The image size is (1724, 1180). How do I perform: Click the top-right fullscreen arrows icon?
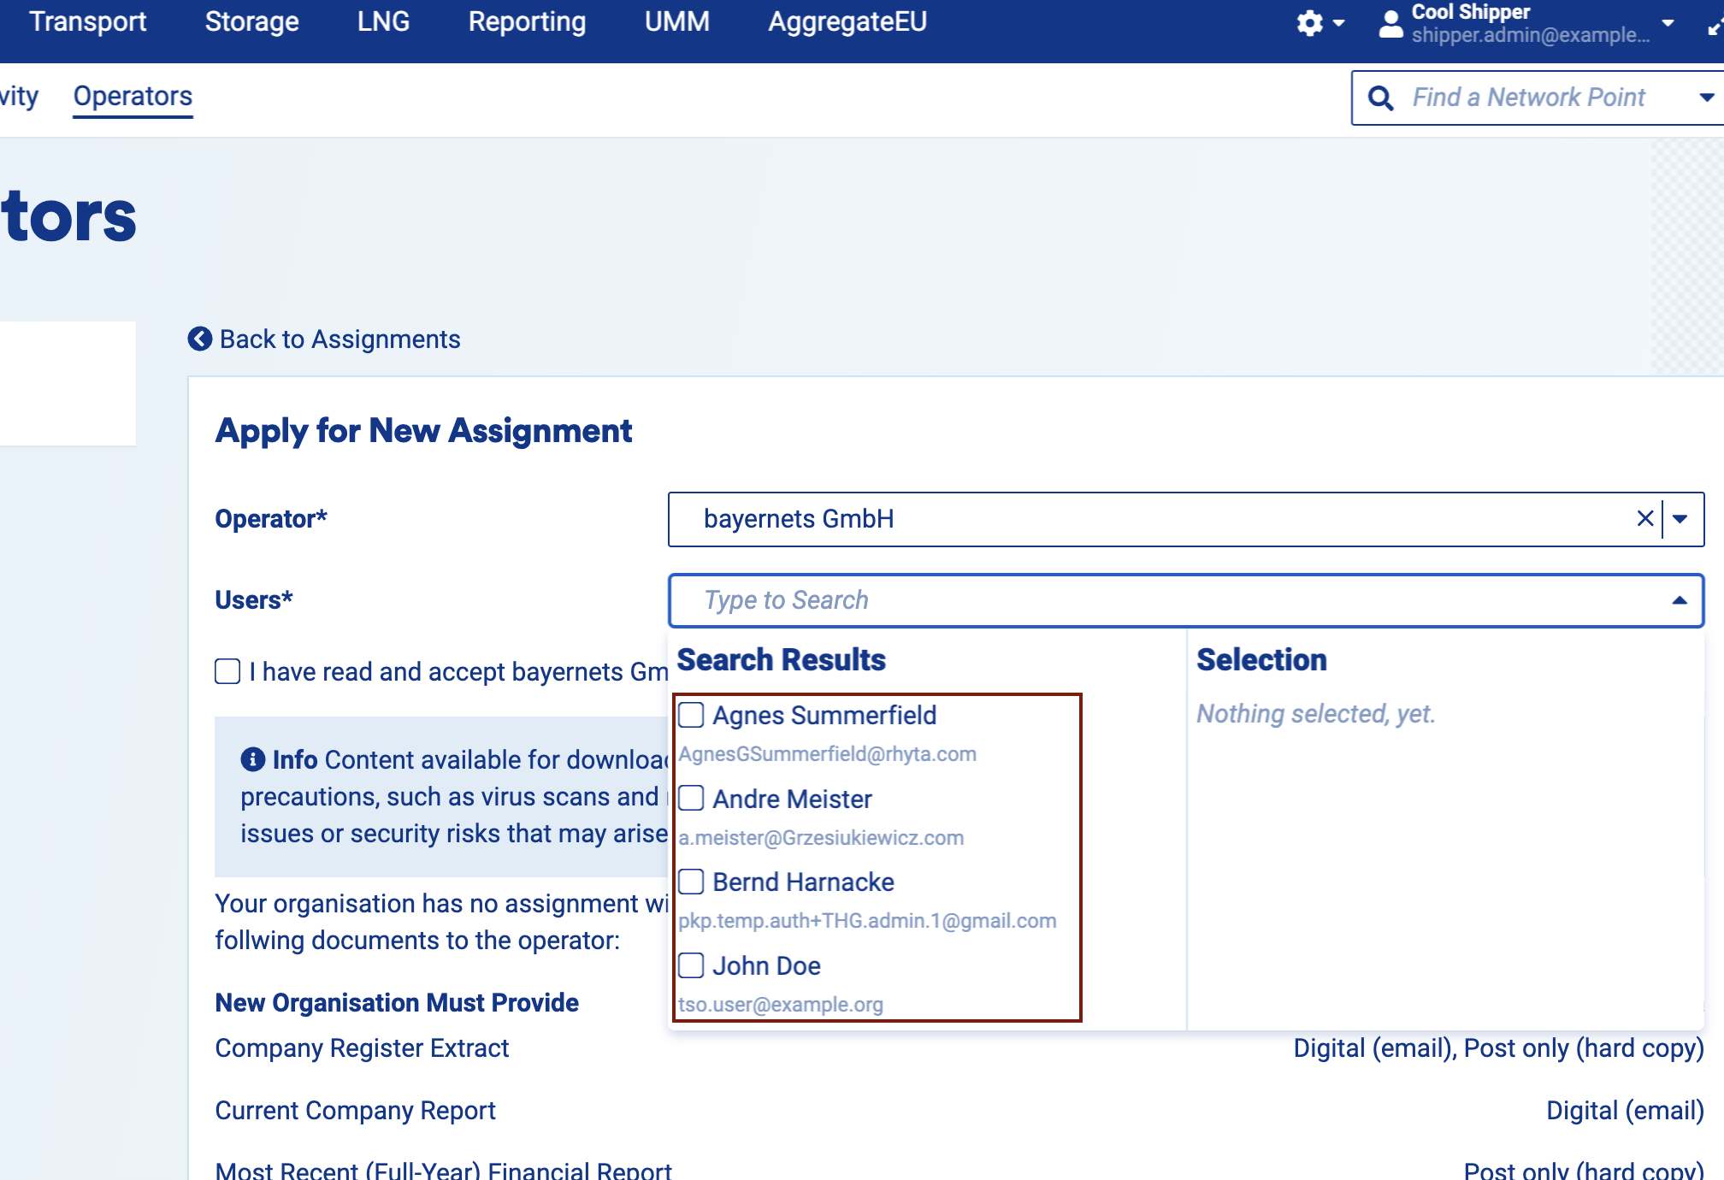click(x=1714, y=26)
